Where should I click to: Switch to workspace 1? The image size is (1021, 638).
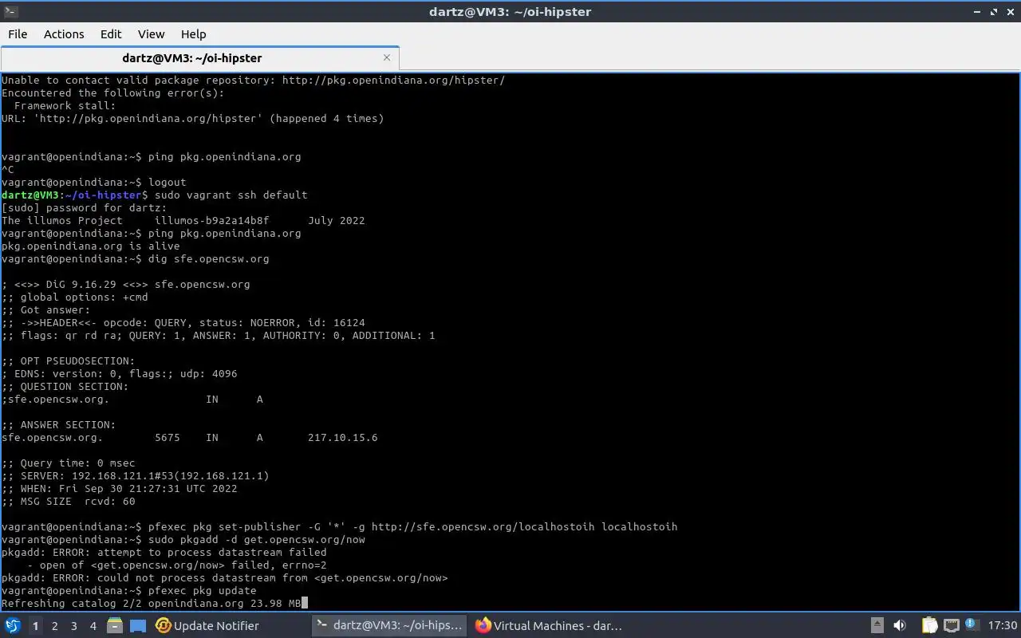tap(35, 626)
